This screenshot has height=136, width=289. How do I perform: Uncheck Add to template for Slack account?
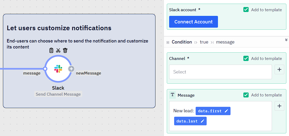click(x=246, y=10)
